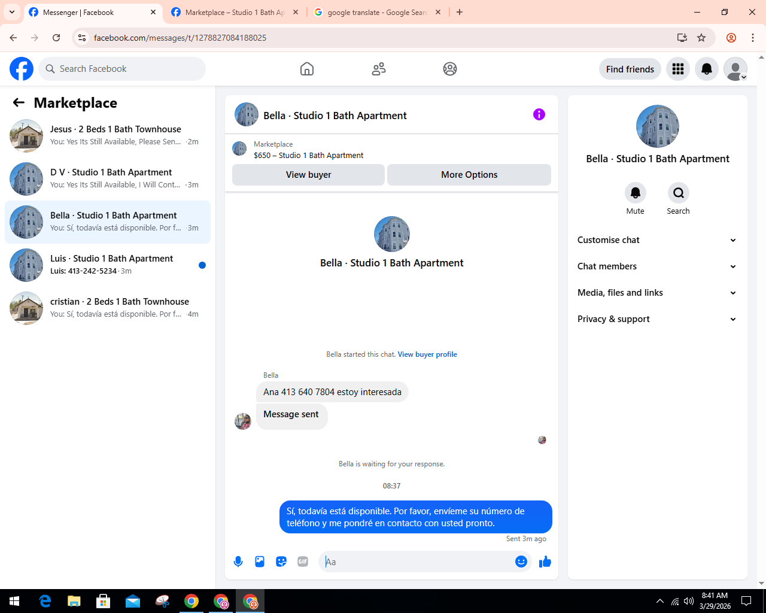Open the $650 – Studio 1 Bath Apartment listing

[x=308, y=155]
